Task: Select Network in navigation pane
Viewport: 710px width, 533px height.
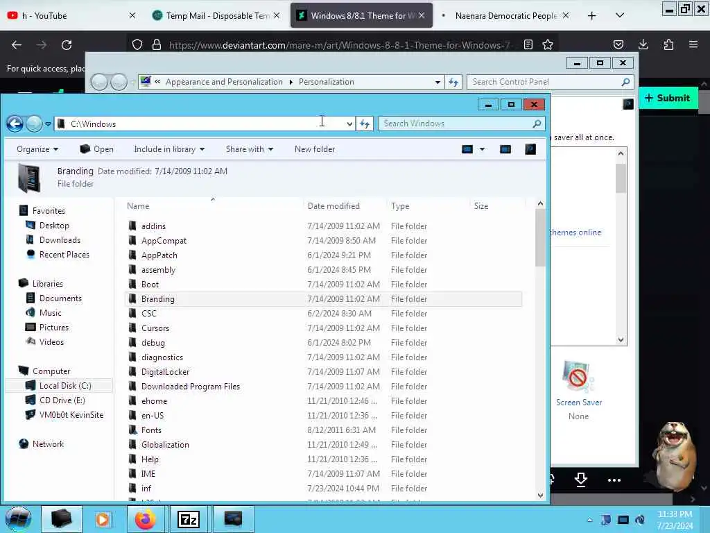Action: click(48, 444)
